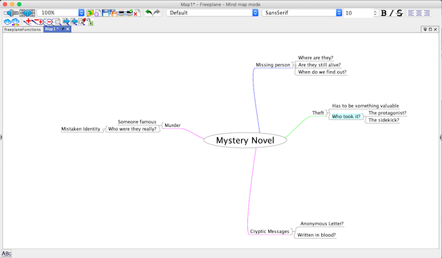Create a new map from the toolbar
Image resolution: width=442 pixels, height=258 pixels.
tap(97, 13)
